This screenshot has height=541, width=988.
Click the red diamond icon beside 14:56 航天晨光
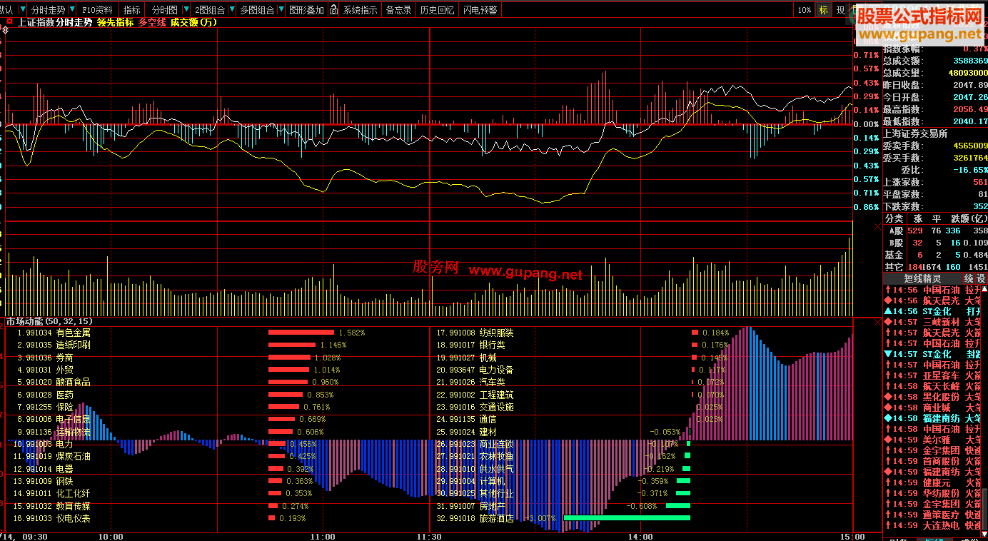887,301
